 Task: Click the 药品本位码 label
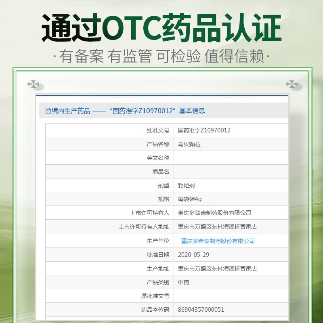click(155, 310)
